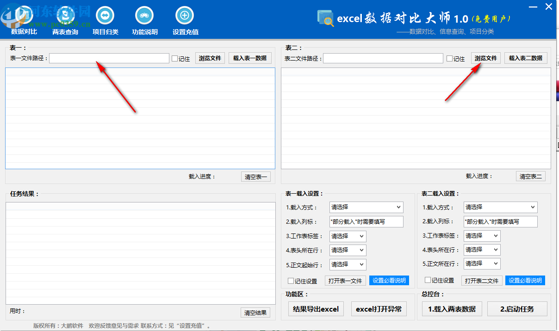Enable 记住 checkbox for table one path
Viewport: 559px width, 331px height.
click(174, 59)
